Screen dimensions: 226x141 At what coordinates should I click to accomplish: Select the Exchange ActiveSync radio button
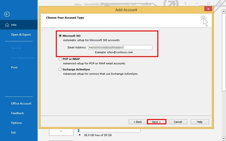pos(60,69)
